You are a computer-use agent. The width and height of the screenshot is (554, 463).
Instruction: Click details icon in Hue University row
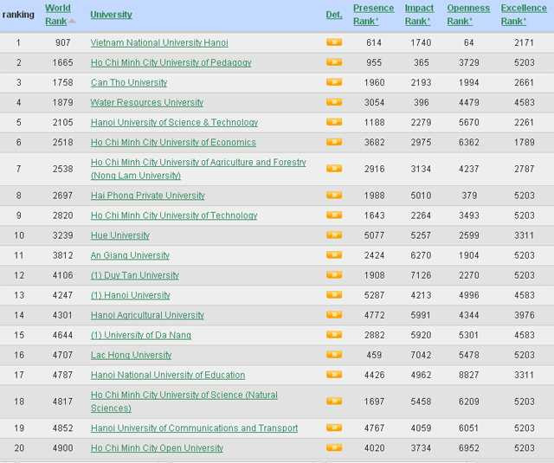tap(333, 235)
